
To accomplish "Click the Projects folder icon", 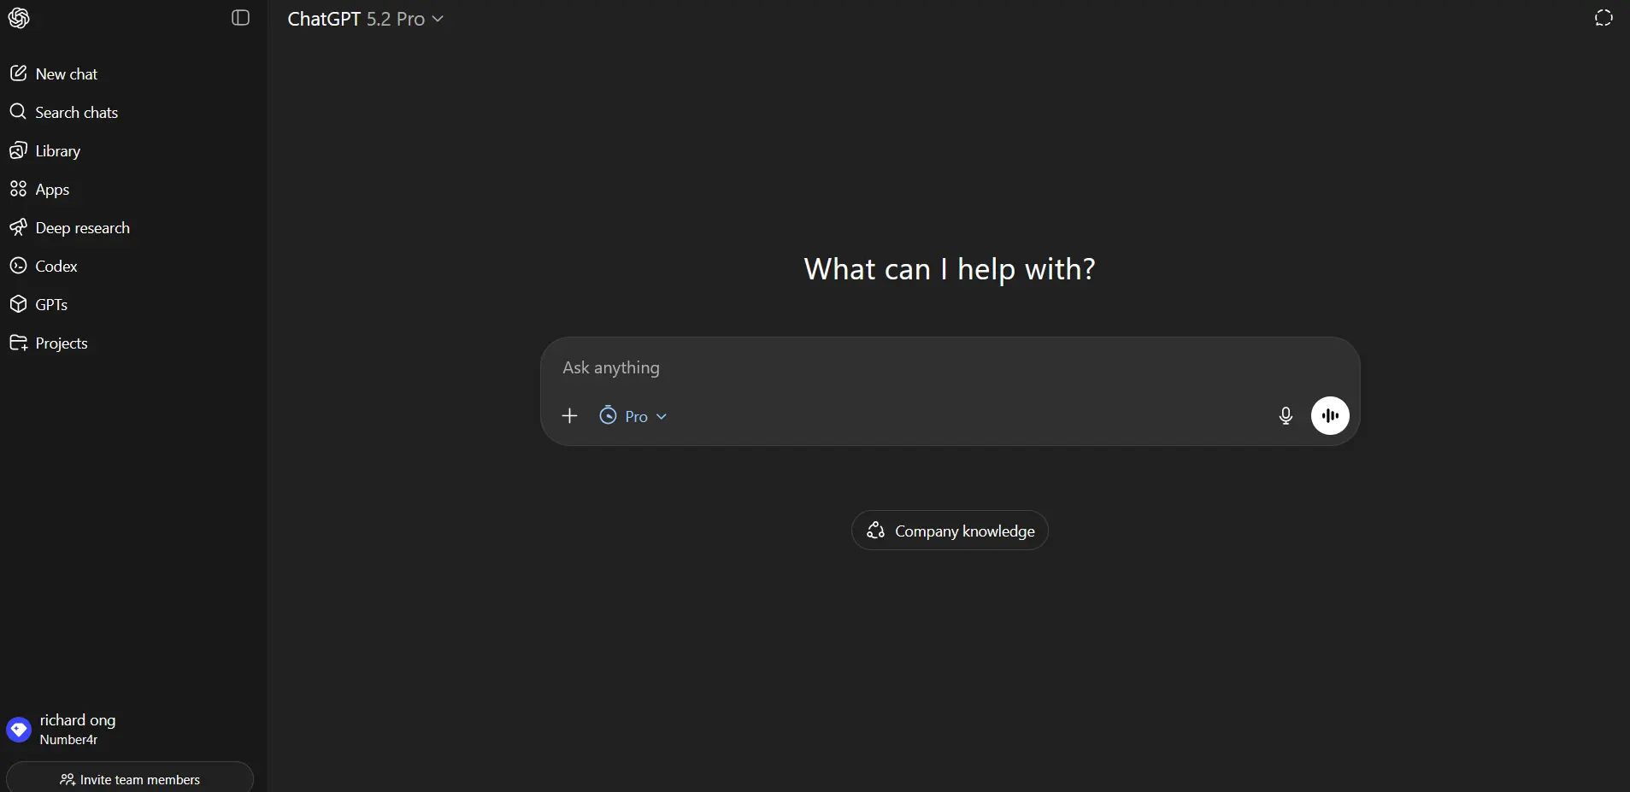I will (18, 343).
